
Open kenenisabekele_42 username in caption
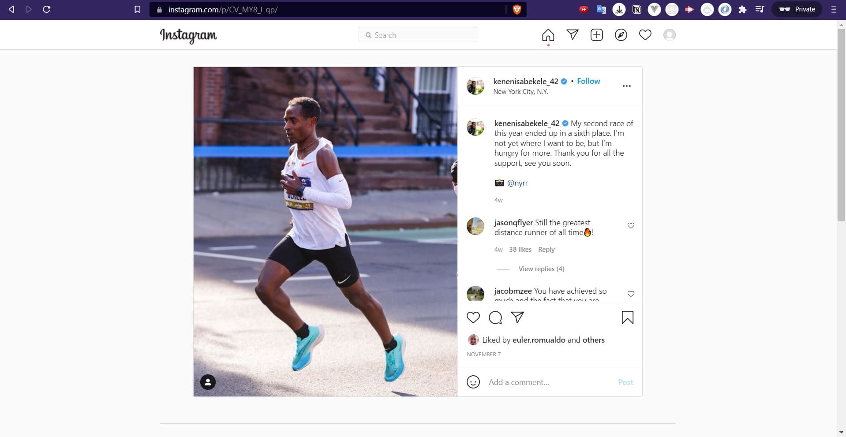pyautogui.click(x=527, y=123)
